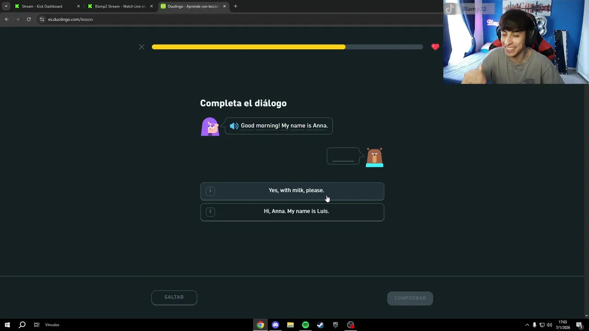The image size is (589, 331).
Task: Close the Stream - Kick Dashboard tab
Action: [78, 6]
